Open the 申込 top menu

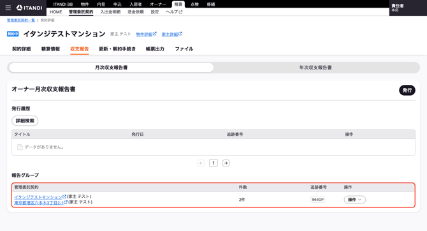click(117, 4)
